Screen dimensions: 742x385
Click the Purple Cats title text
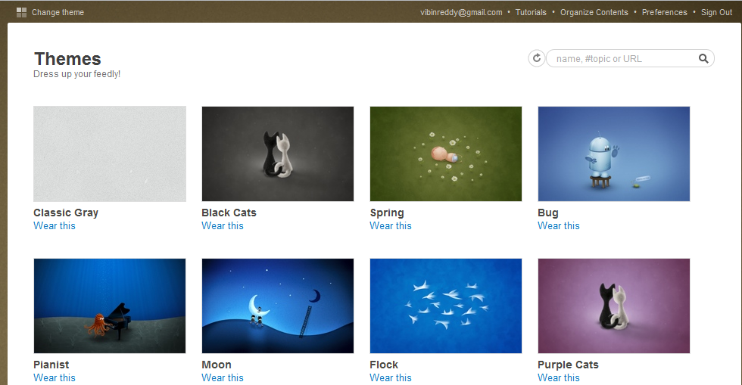tap(568, 365)
